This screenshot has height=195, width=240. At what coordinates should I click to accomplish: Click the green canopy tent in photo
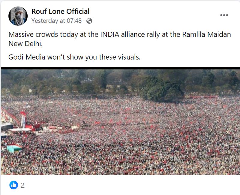(14, 148)
